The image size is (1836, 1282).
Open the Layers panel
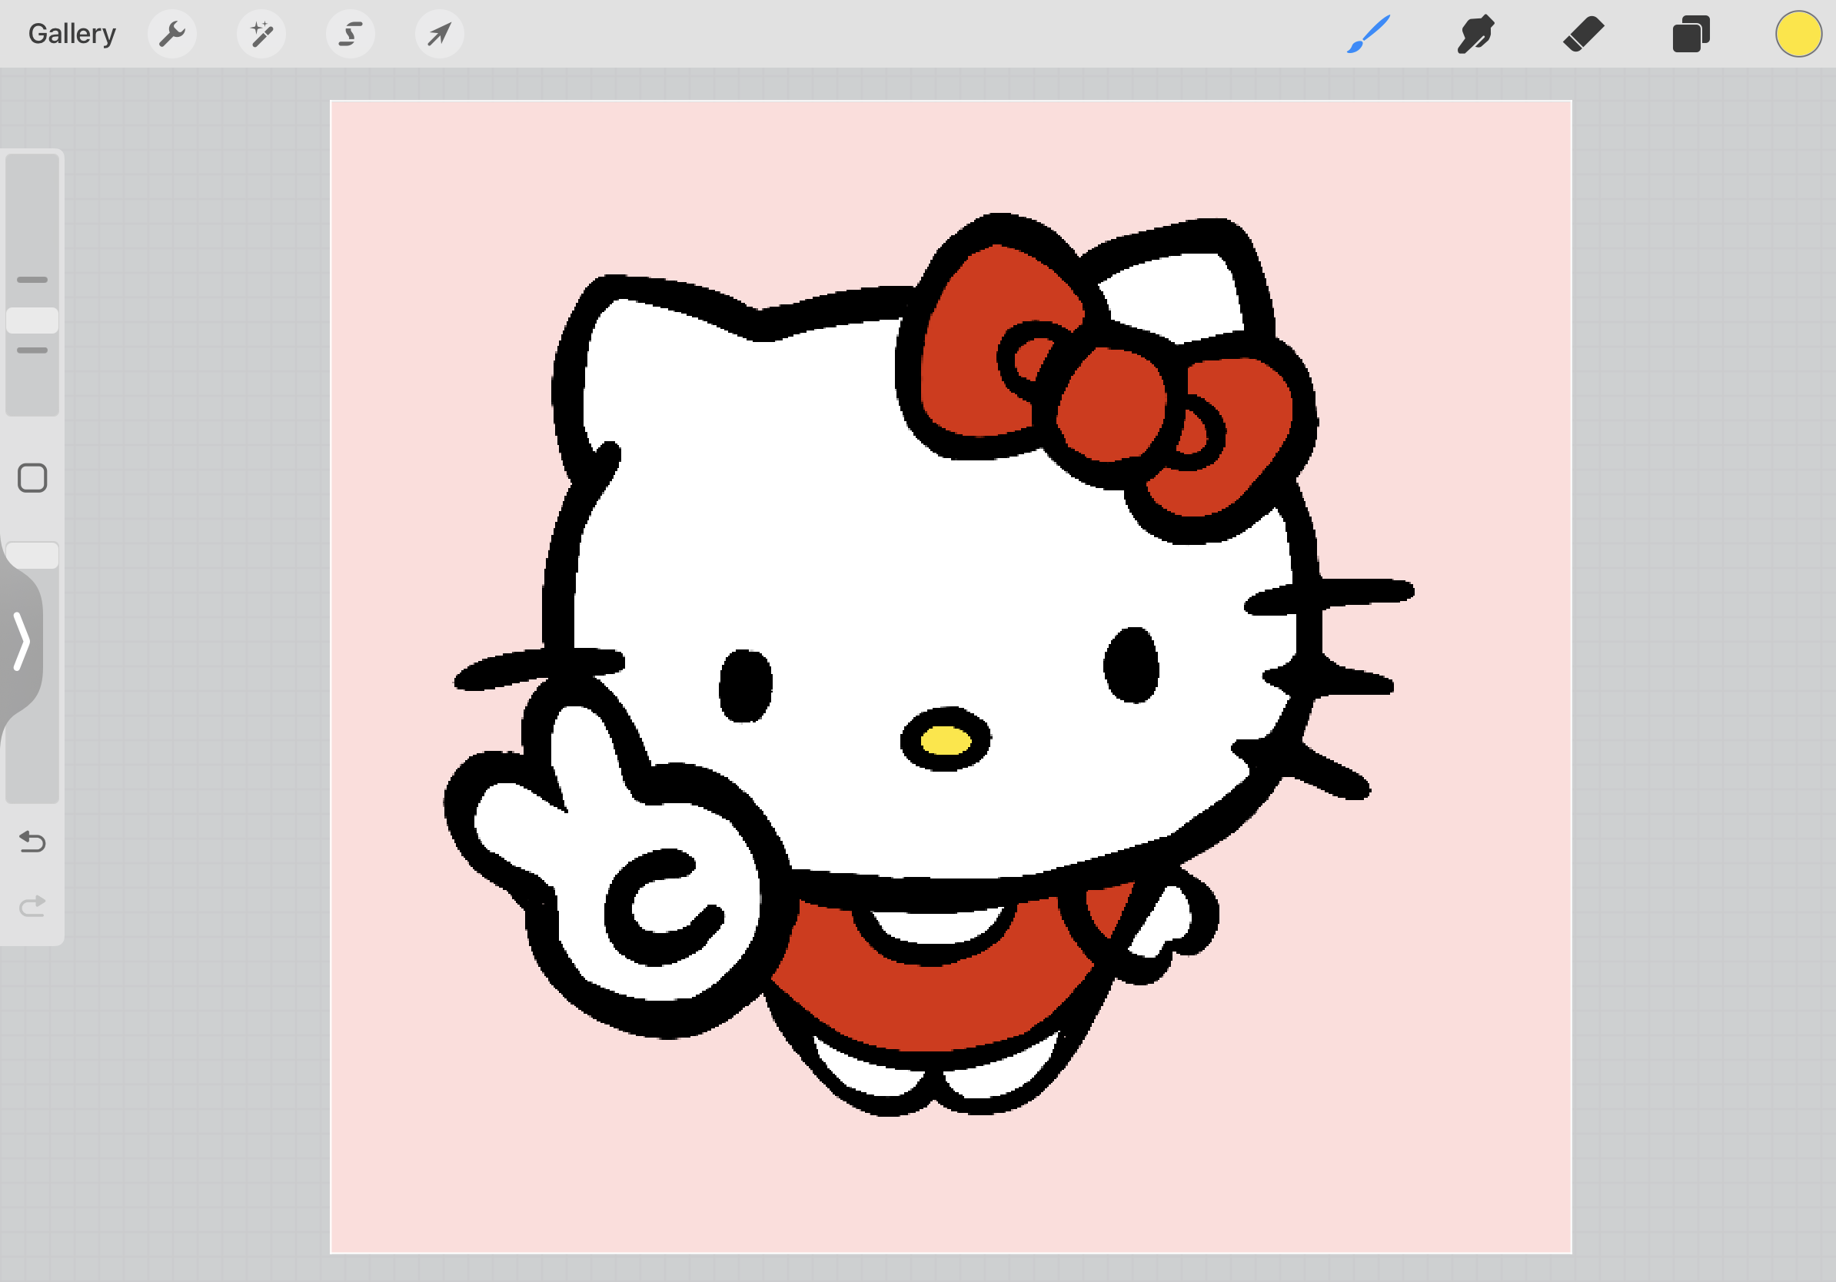pyautogui.click(x=1691, y=34)
